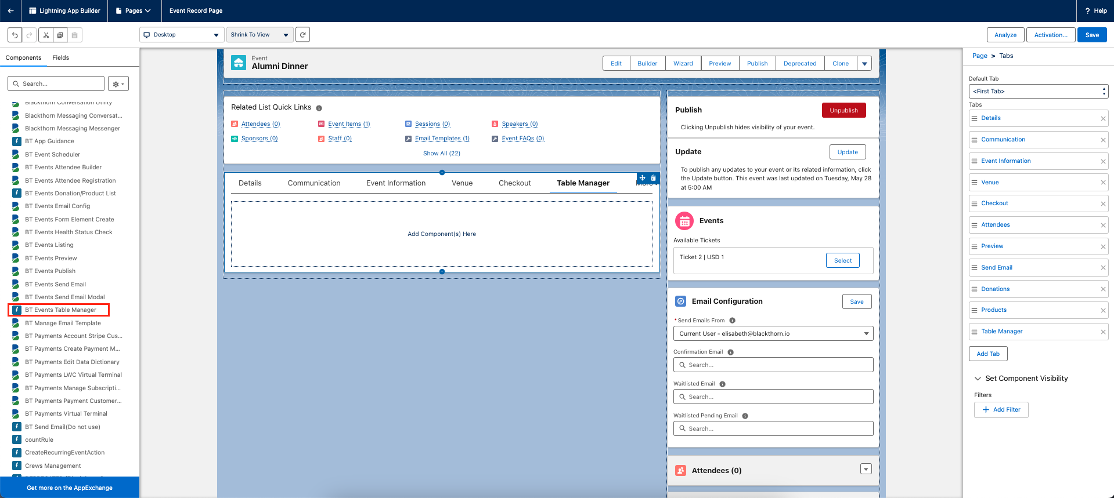Open the more actions arrow next to Clone
The image size is (1114, 498).
864,64
